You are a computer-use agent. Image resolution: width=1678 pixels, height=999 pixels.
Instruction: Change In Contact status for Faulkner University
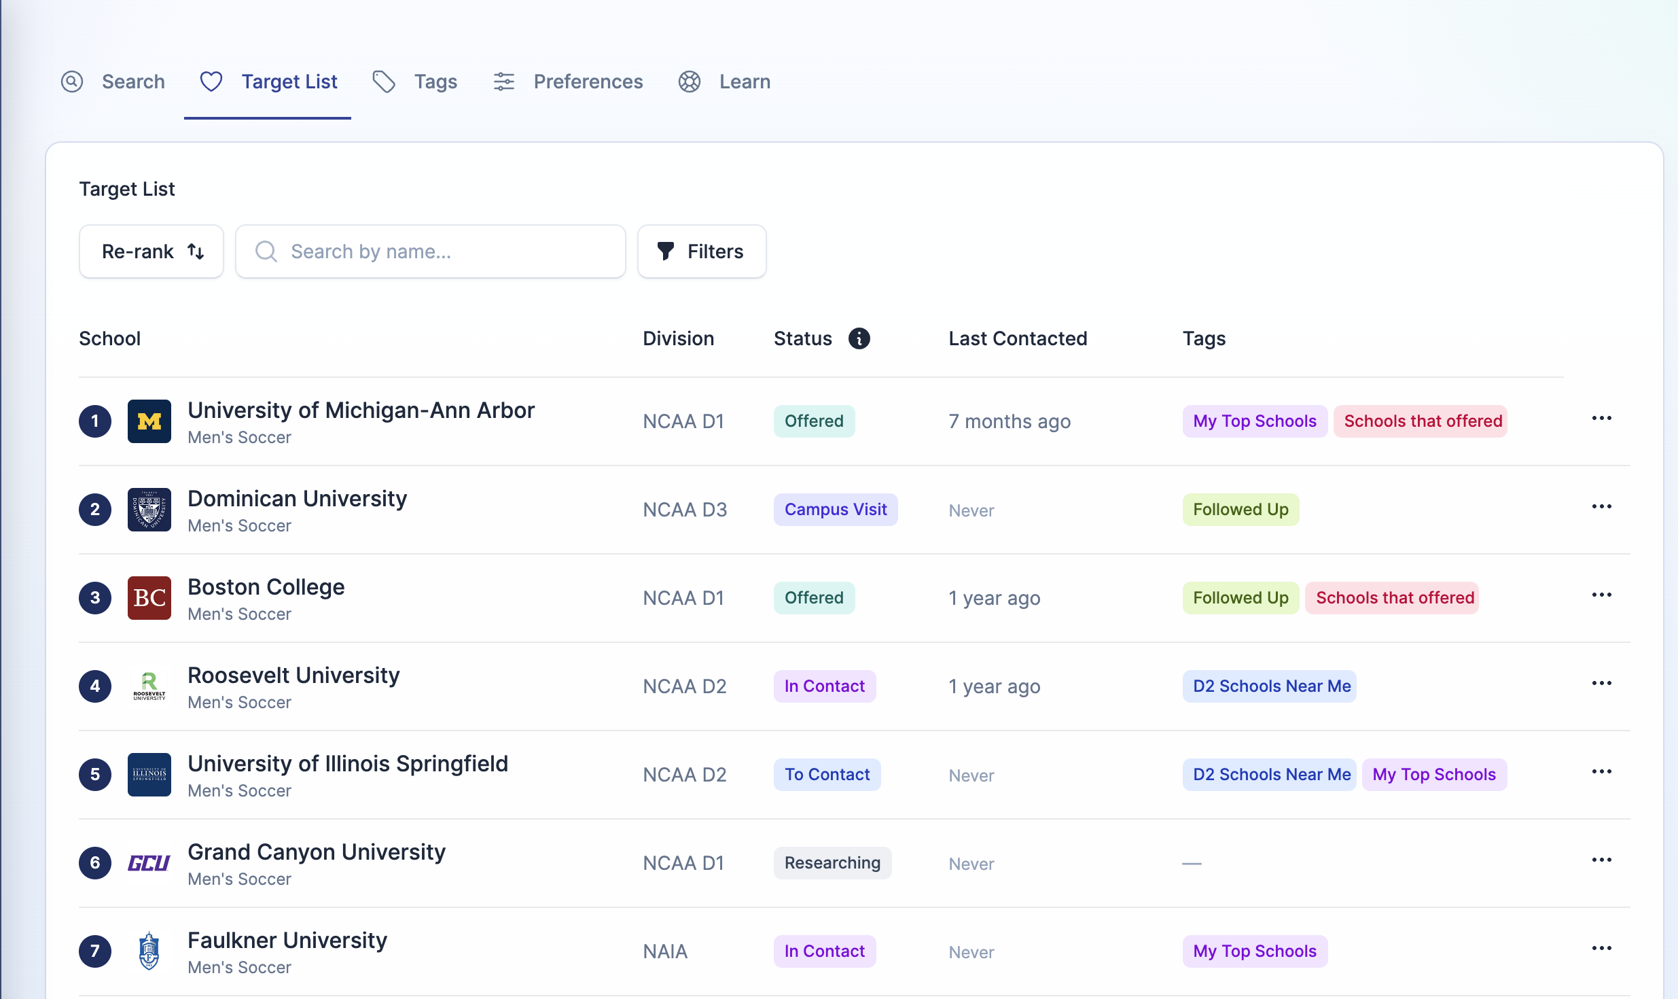coord(825,951)
